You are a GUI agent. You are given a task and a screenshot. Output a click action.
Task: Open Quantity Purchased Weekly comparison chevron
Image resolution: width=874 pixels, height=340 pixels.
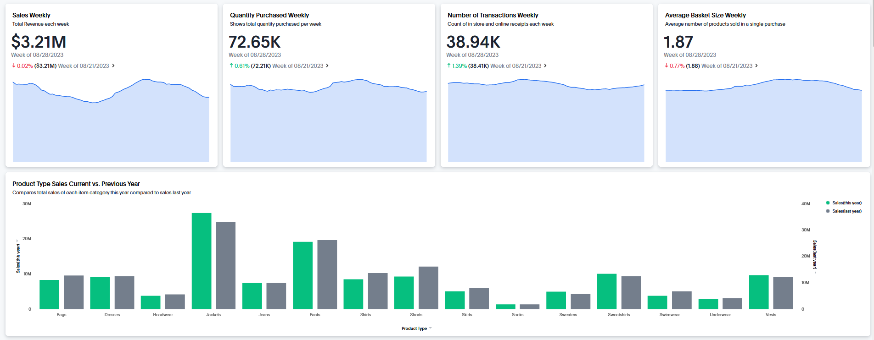tap(327, 66)
